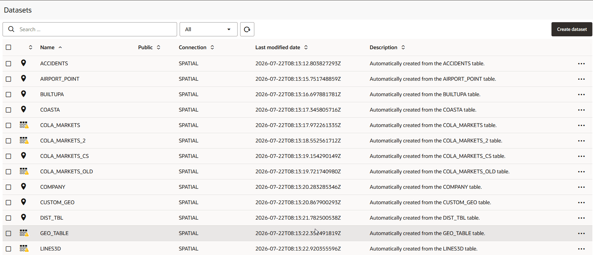This screenshot has width=593, height=255.
Task: Open the more options for CUSTOM_GEO row
Action: pos(581,203)
